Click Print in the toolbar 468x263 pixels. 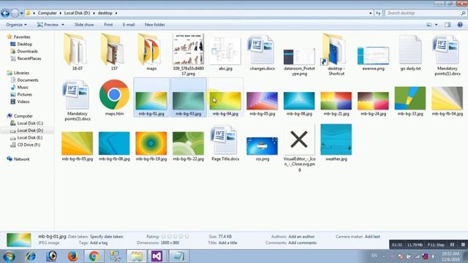tap(108, 25)
